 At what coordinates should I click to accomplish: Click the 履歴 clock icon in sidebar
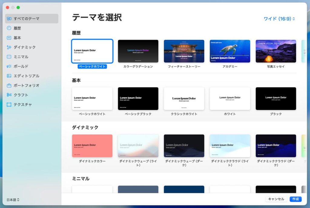tap(9, 28)
